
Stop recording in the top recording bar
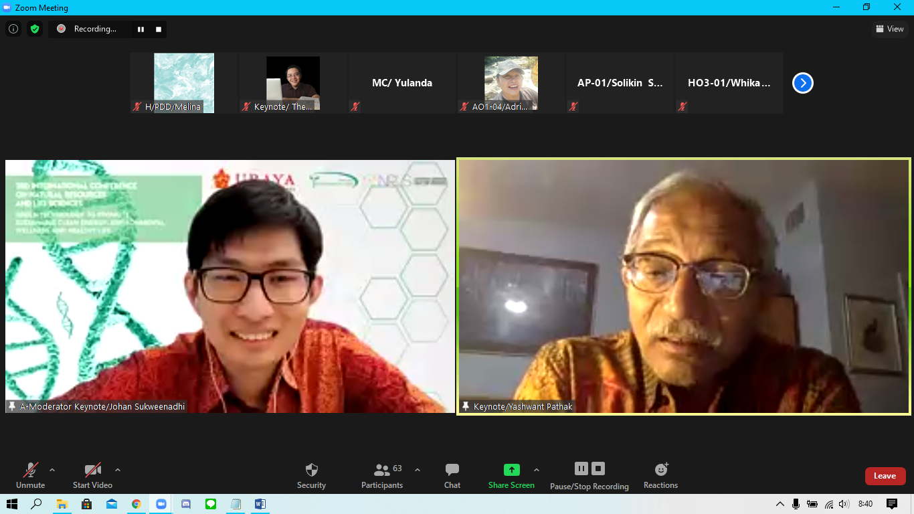[x=159, y=29]
